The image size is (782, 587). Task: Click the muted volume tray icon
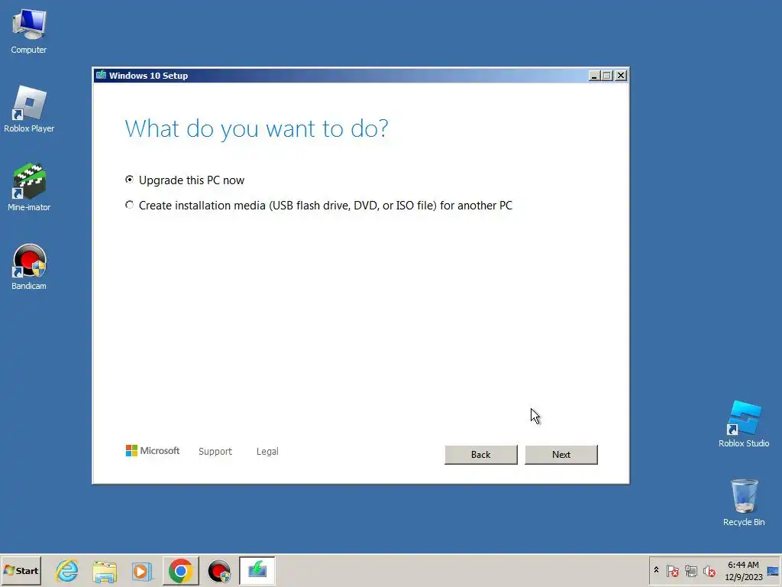709,570
